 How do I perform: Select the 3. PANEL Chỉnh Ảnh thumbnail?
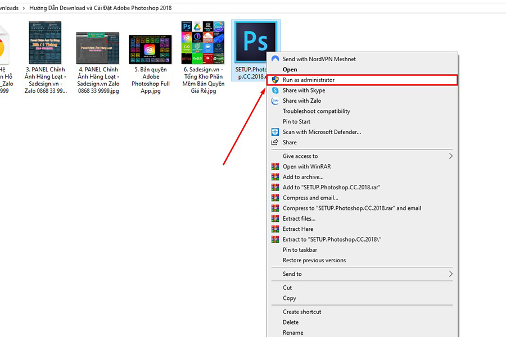pos(45,43)
